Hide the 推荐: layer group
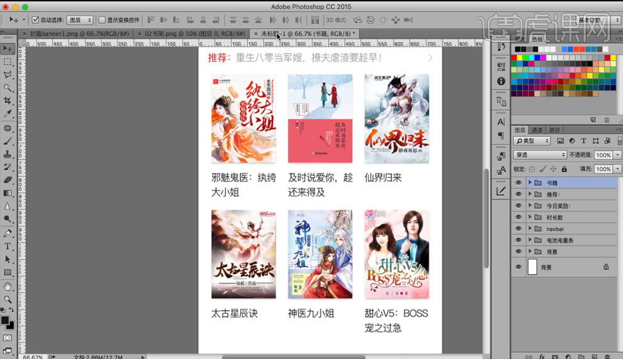623x359 pixels. (518, 195)
